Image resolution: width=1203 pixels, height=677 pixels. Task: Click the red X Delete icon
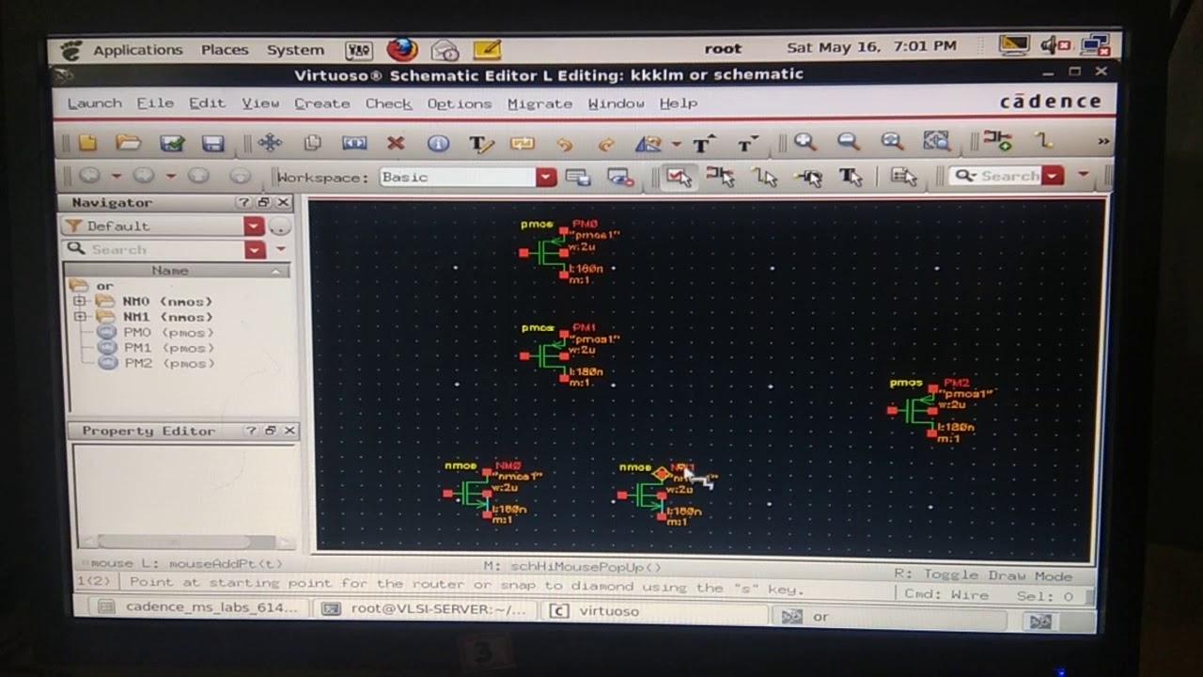[396, 143]
